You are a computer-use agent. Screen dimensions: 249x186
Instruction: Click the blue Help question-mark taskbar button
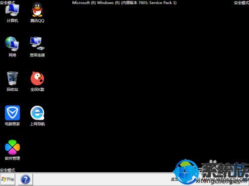tap(25, 180)
